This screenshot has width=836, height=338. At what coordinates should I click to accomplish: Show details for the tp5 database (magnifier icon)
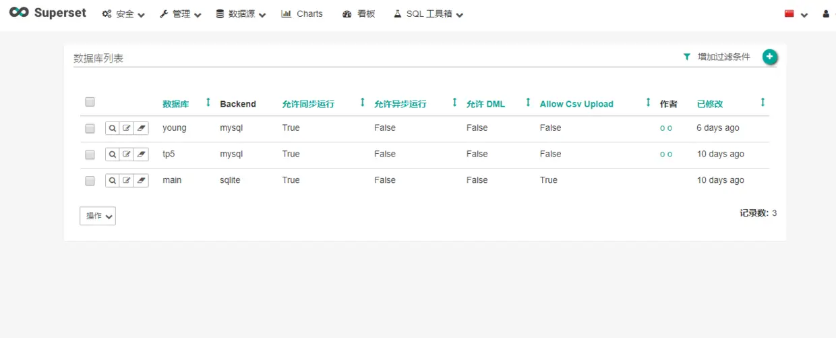pos(113,154)
